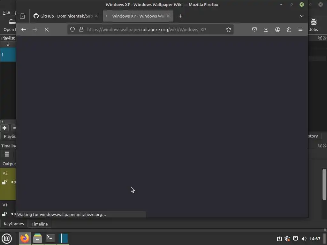
Task: Open the file manager from the taskbar
Action: 38,238
